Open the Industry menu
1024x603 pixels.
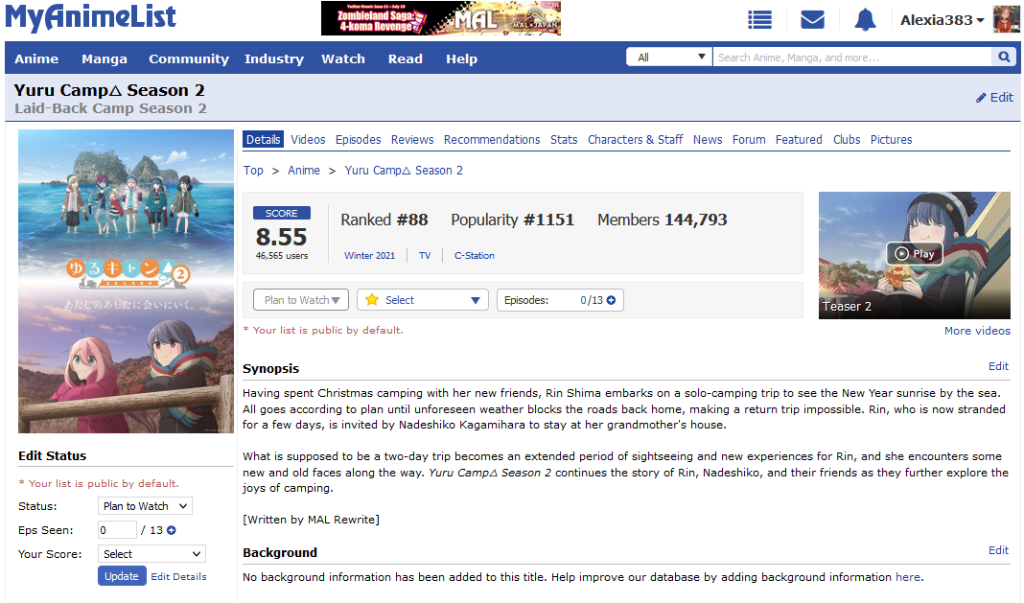tap(274, 58)
